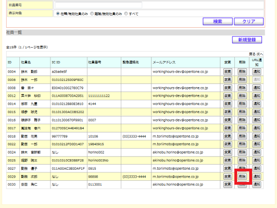Click 変更 button for employee 0016
277x208 pixels.
click(228, 120)
